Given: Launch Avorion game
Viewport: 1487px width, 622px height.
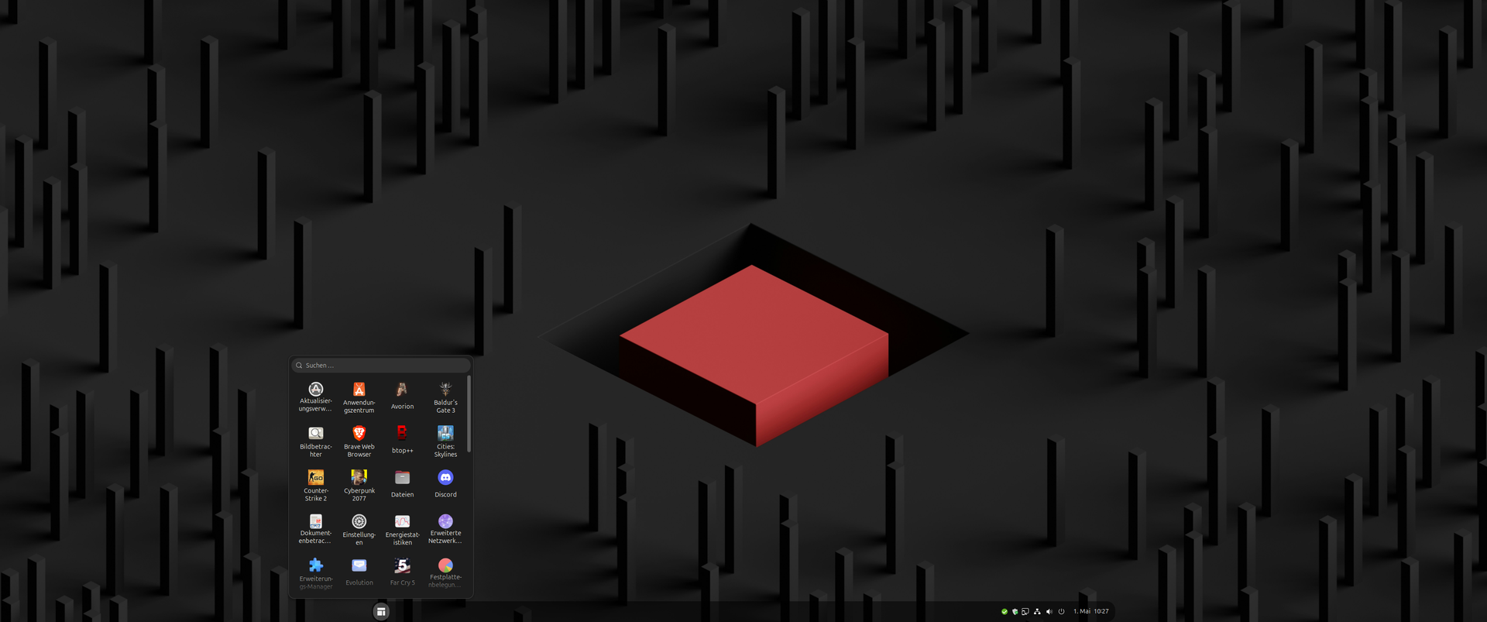Looking at the screenshot, I should [x=402, y=395].
